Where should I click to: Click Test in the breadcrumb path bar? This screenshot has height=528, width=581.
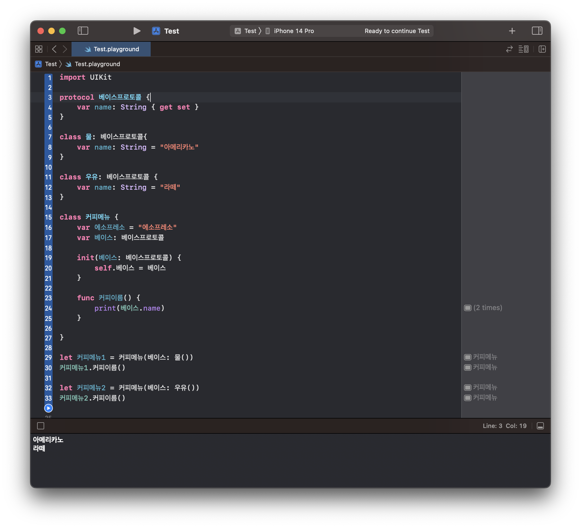(51, 64)
